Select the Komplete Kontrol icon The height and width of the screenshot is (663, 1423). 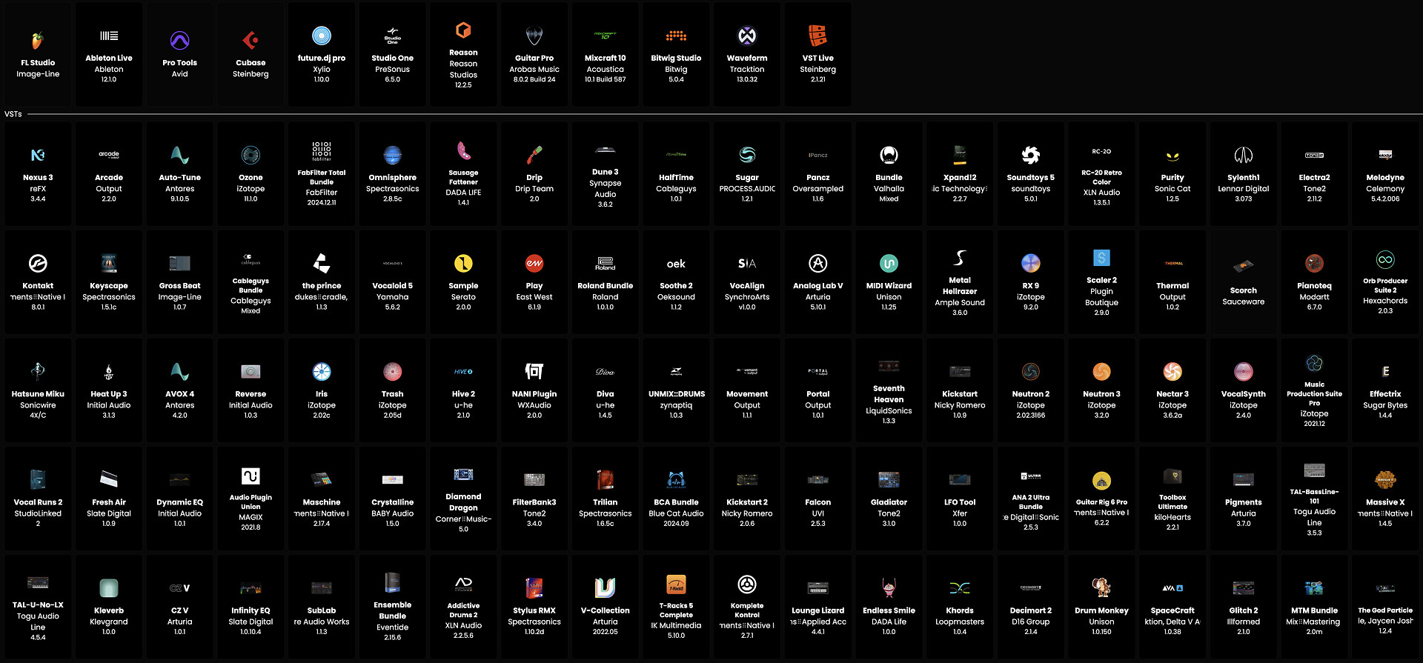tap(747, 584)
